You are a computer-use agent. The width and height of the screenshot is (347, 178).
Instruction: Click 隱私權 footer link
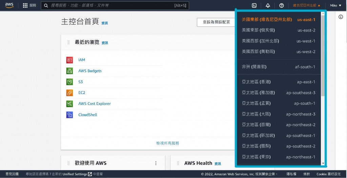pos(291,174)
